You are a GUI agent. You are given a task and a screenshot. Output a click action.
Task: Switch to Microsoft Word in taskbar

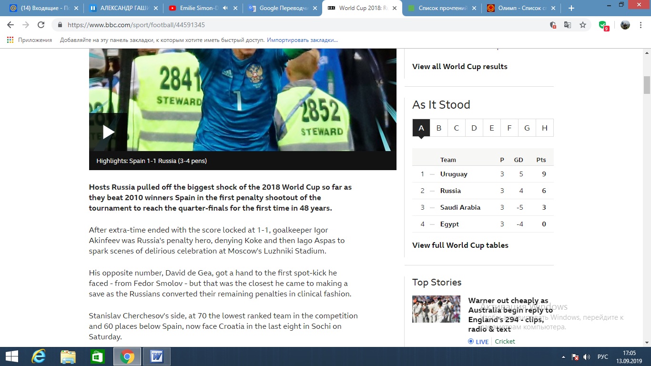(157, 356)
